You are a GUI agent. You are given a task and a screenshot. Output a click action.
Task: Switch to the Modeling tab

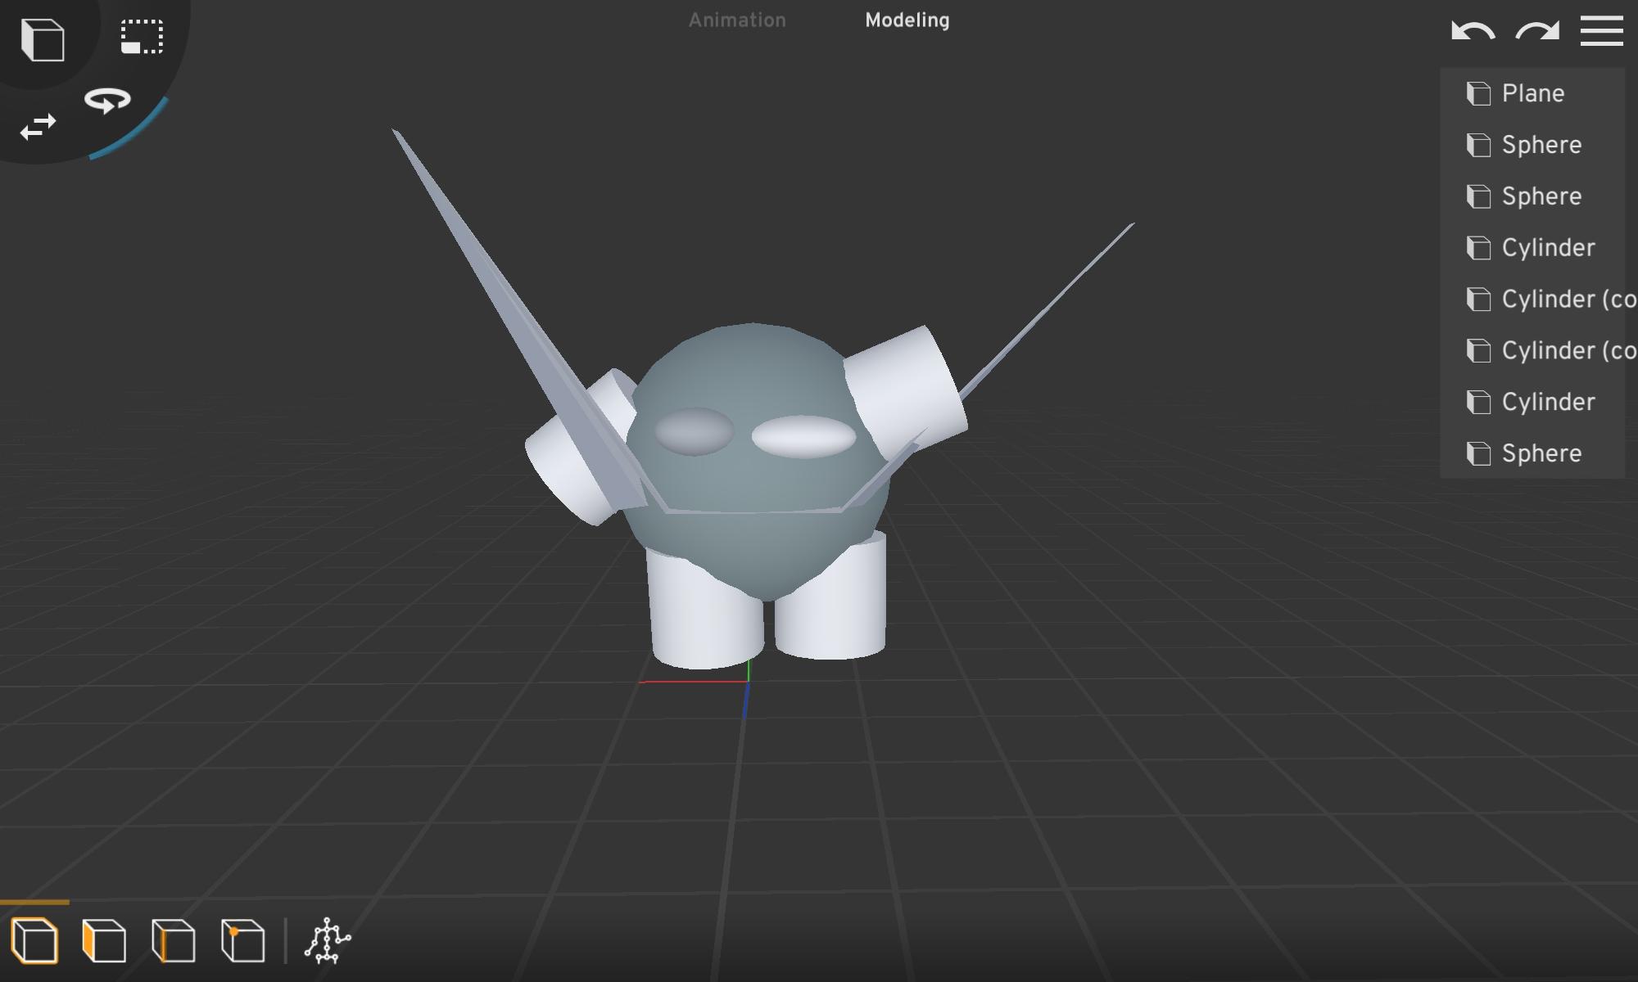coord(907,20)
